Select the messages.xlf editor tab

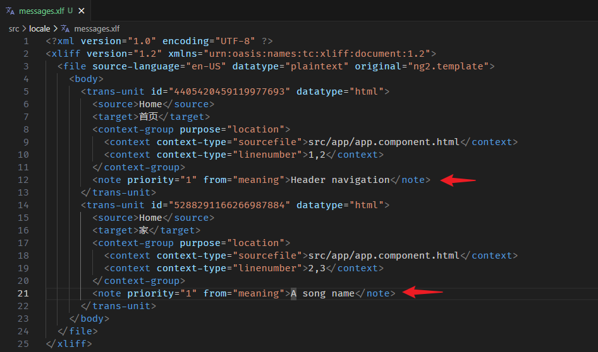46,11
